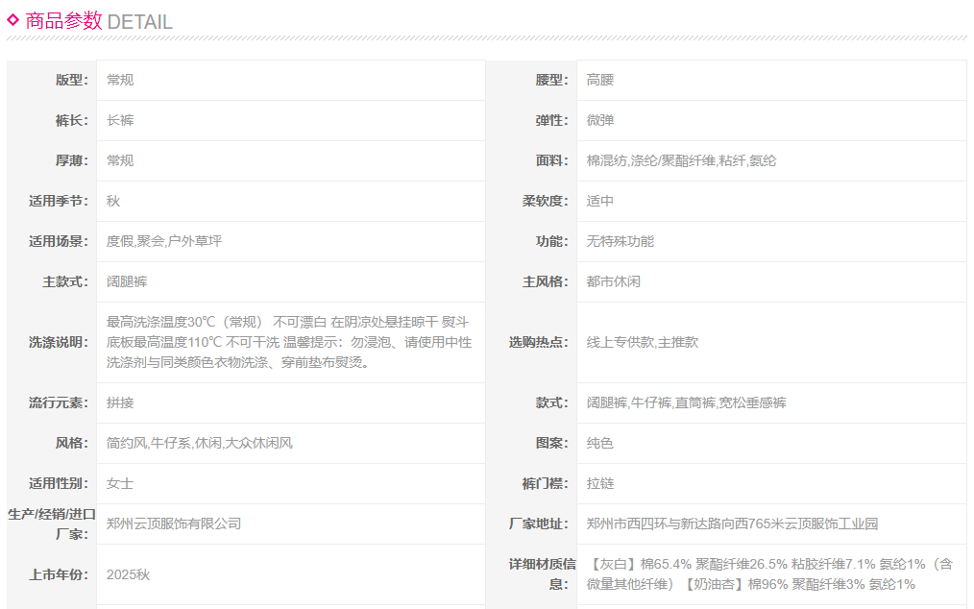Click the 面料 composition text
974x609 pixels.
coord(681,160)
